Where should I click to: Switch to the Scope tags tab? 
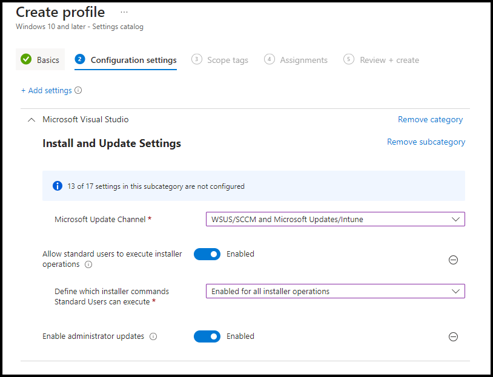220,60
